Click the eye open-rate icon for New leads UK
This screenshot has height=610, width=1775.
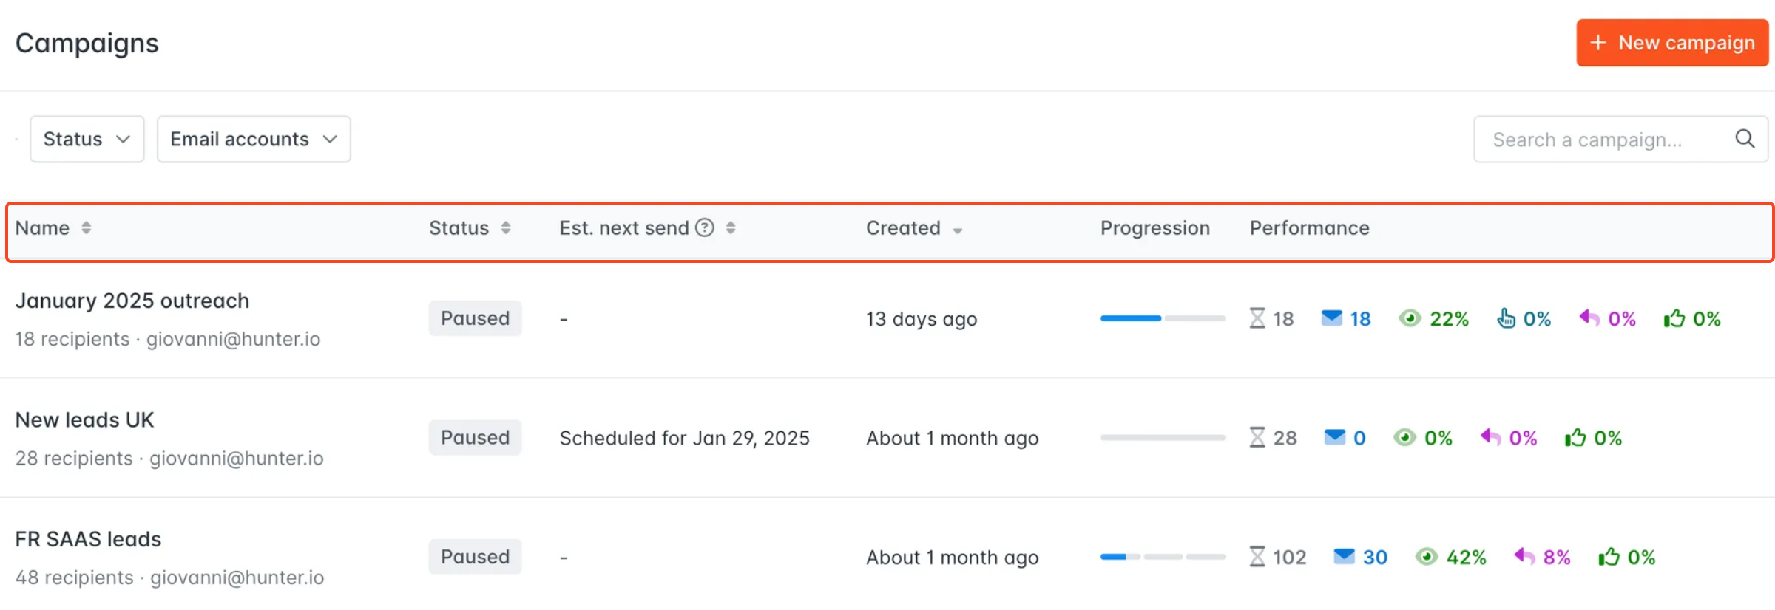pos(1404,437)
